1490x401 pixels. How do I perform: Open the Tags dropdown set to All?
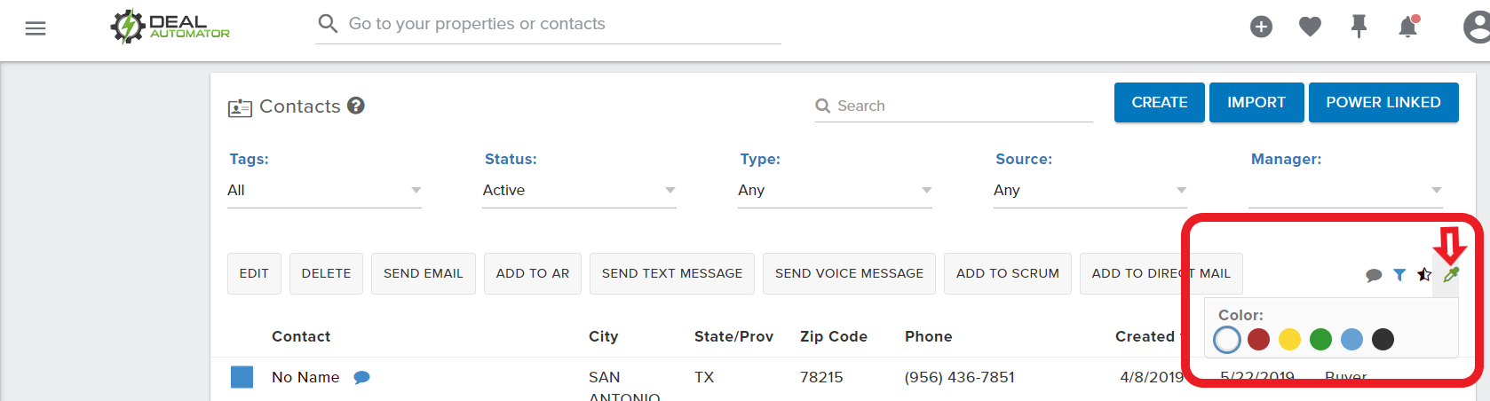pyautogui.click(x=324, y=190)
